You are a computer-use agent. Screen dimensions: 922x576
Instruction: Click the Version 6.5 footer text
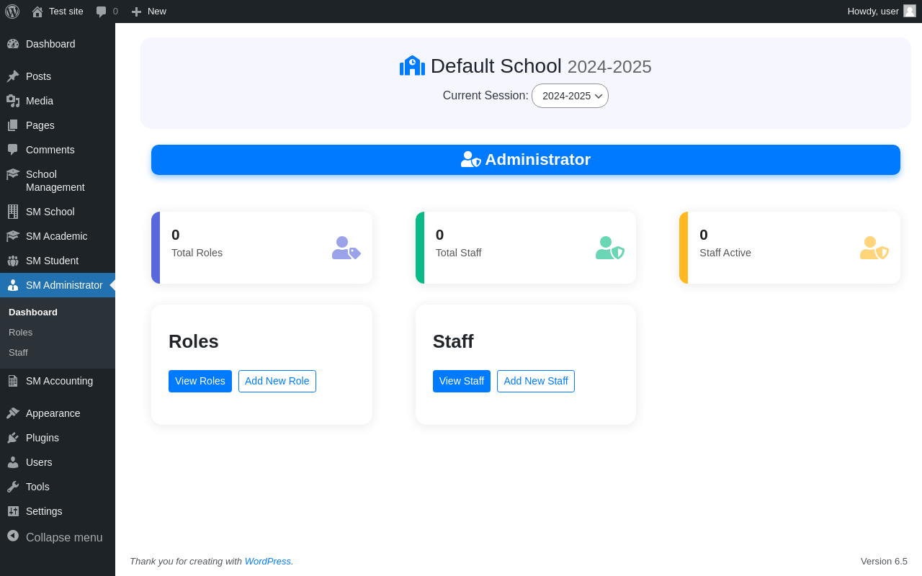tap(884, 562)
